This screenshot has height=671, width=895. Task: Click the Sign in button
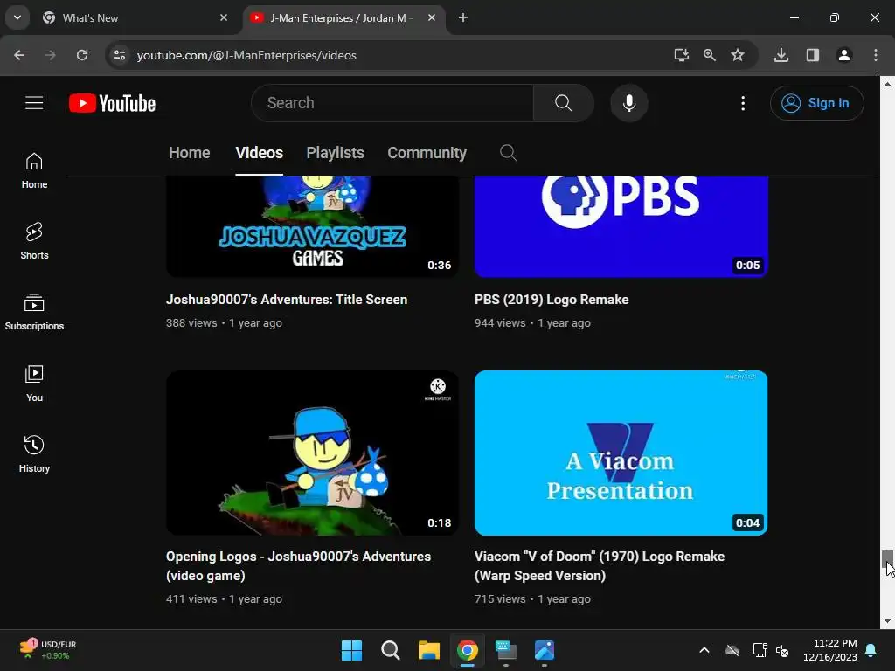point(817,103)
